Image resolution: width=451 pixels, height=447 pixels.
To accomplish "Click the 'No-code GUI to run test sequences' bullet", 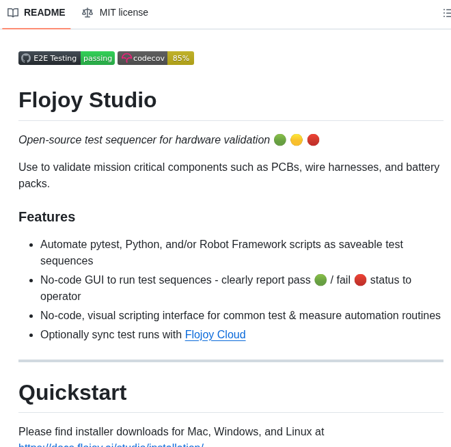I will click(x=225, y=288).
